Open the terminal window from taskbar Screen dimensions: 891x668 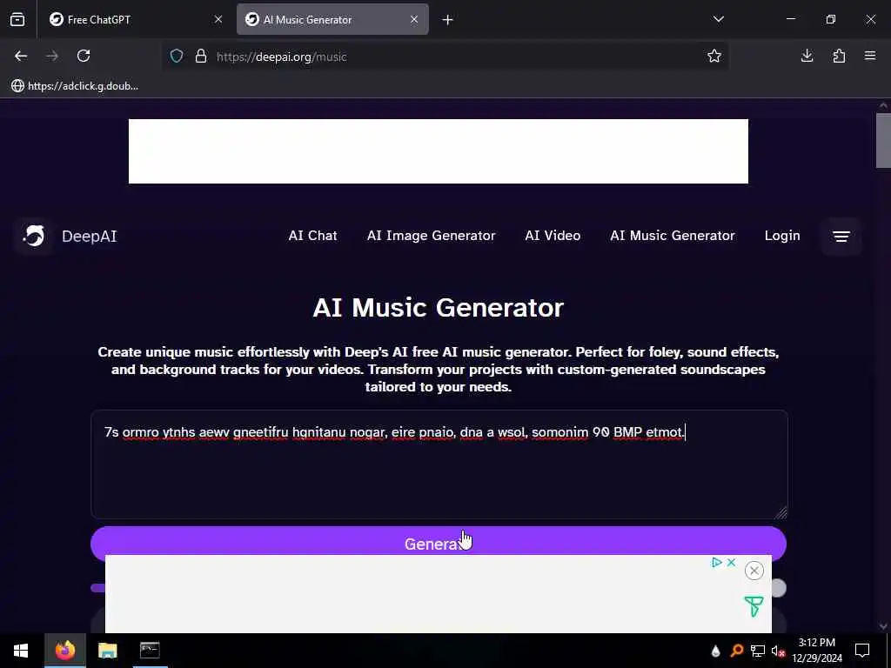tap(150, 651)
